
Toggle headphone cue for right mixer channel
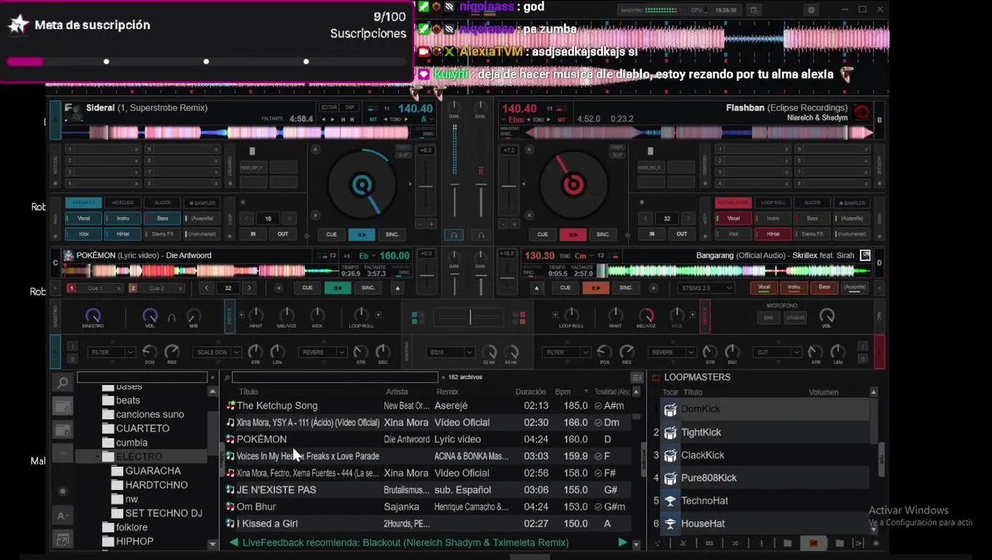click(x=481, y=234)
